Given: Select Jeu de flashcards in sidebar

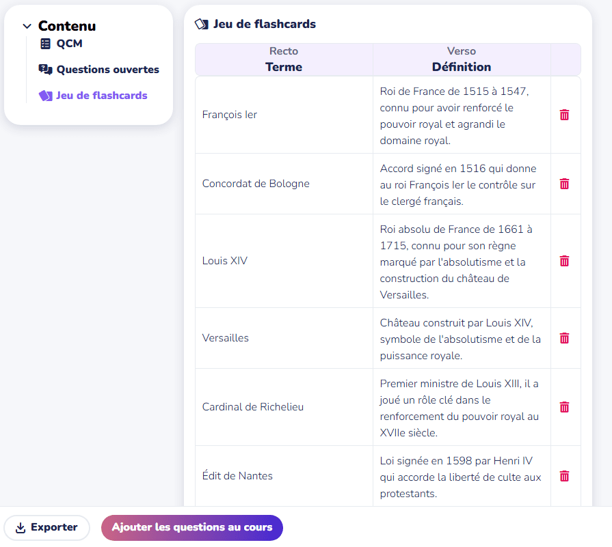Looking at the screenshot, I should tap(101, 96).
